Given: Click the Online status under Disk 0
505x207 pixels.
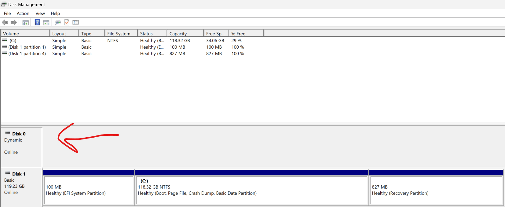Looking at the screenshot, I should point(11,152).
